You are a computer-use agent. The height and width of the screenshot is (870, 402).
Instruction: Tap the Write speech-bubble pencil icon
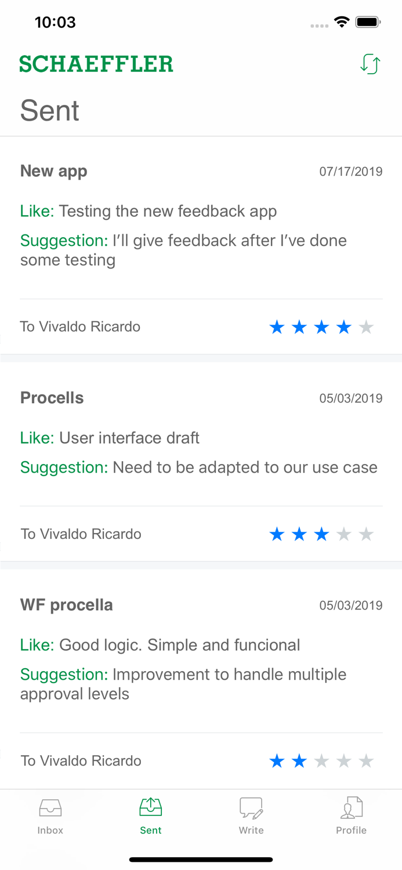click(x=251, y=807)
